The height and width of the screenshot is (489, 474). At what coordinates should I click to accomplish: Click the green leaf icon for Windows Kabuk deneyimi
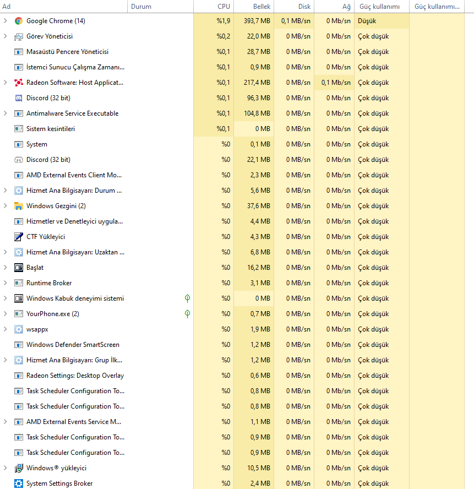click(187, 298)
